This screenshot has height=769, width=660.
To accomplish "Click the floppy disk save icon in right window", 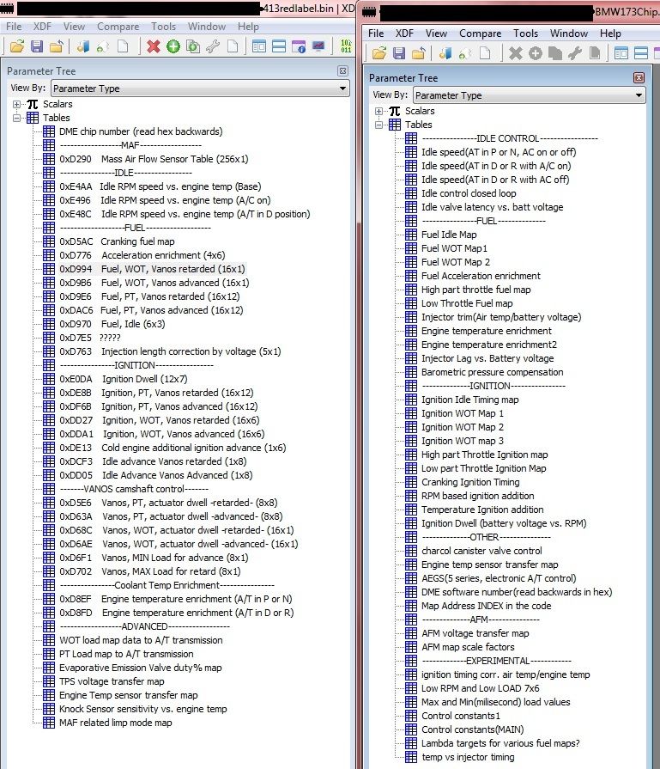I will coord(399,53).
